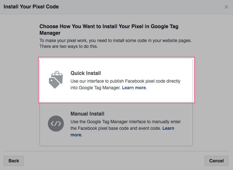Click the 'Manager' word in the heading
The height and width of the screenshot is (170, 233).
[50, 33]
